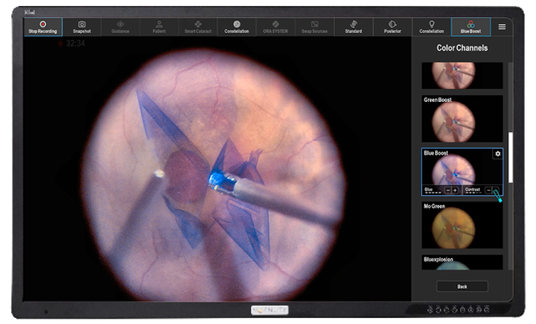
Task: Select the Blue Boost toolbar tab
Action: pyautogui.click(x=470, y=27)
